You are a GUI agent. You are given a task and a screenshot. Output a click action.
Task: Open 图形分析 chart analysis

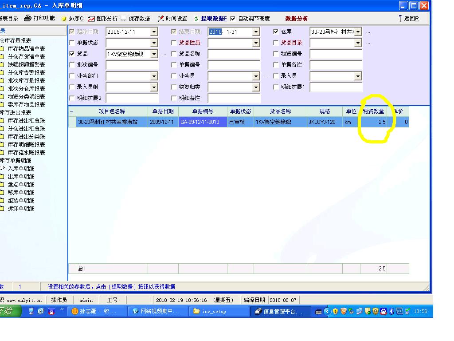[91, 19]
